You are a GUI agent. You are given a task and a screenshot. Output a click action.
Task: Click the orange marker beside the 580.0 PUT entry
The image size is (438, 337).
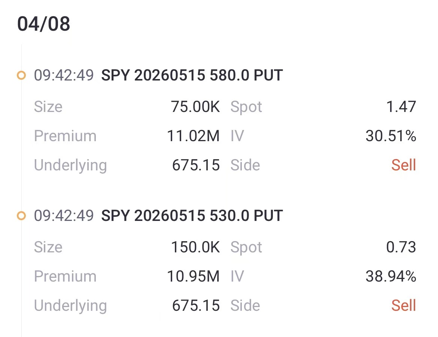(x=21, y=76)
